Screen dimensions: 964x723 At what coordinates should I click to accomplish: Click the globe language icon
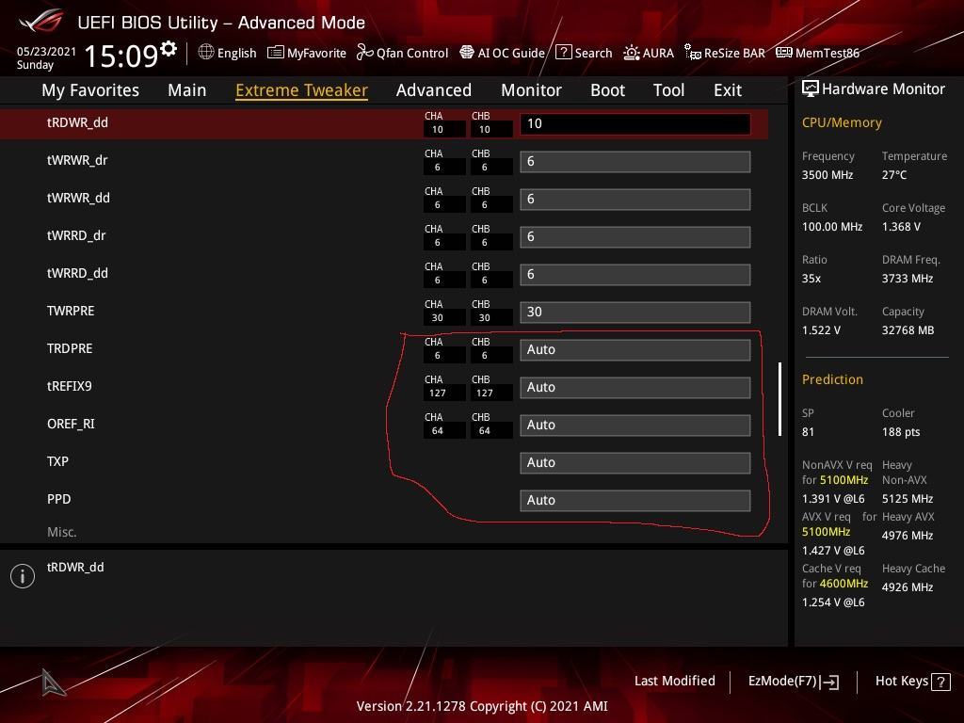206,53
